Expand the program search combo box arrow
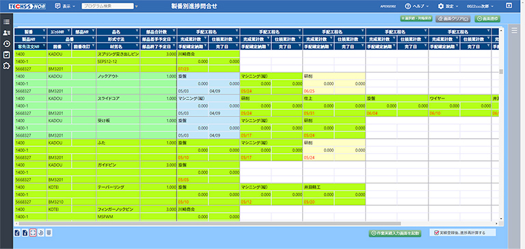Viewport: 525px width, 249px height. pyautogui.click(x=136, y=6)
